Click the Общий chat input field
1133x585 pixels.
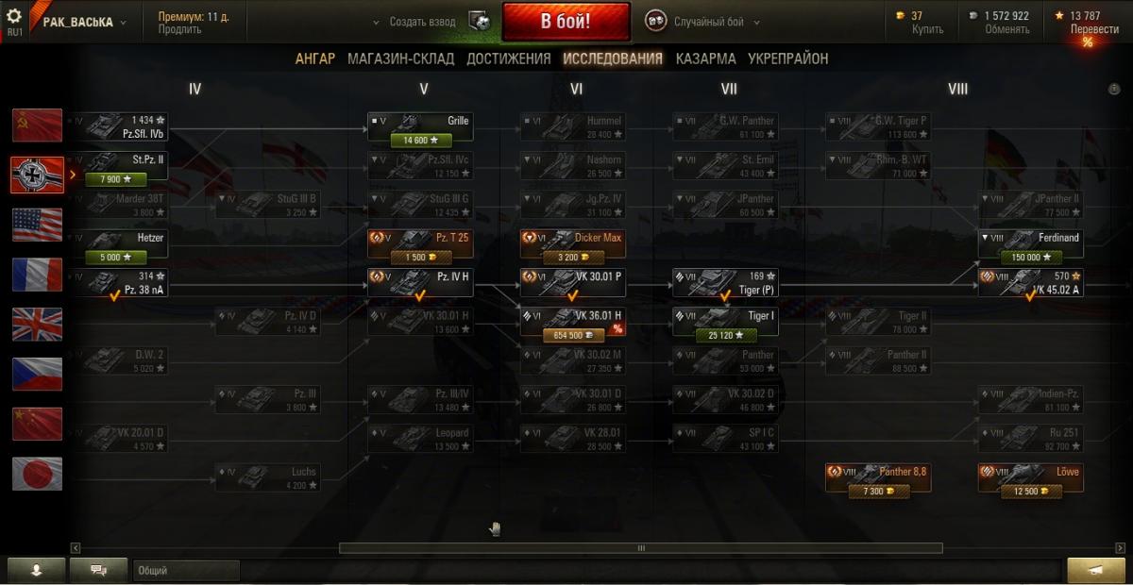(x=186, y=570)
